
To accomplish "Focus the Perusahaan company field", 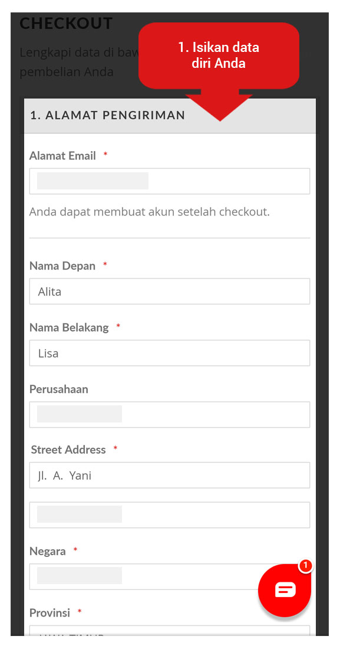I will point(170,414).
